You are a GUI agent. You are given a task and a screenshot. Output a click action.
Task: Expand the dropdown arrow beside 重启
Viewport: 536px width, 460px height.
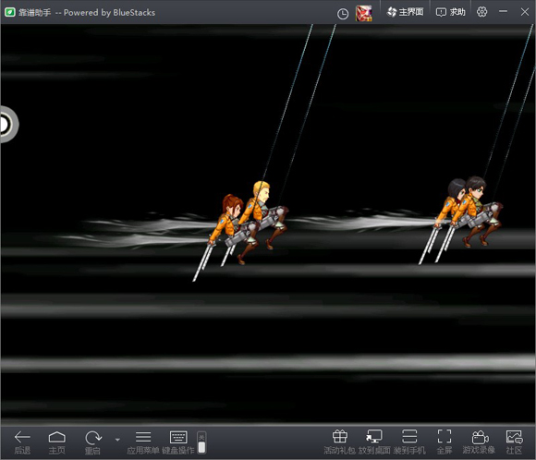(x=117, y=440)
